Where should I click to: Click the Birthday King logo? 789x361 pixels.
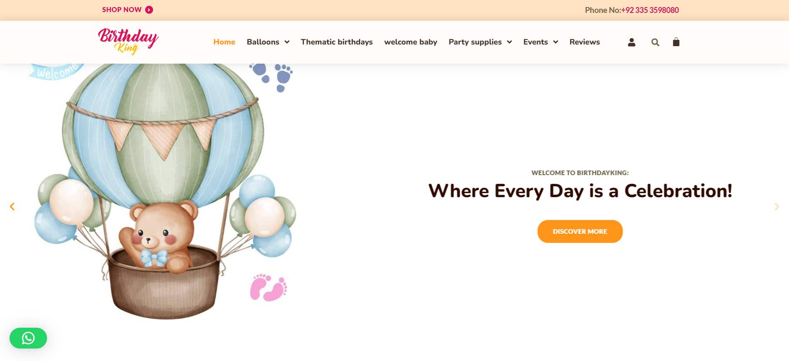click(128, 42)
